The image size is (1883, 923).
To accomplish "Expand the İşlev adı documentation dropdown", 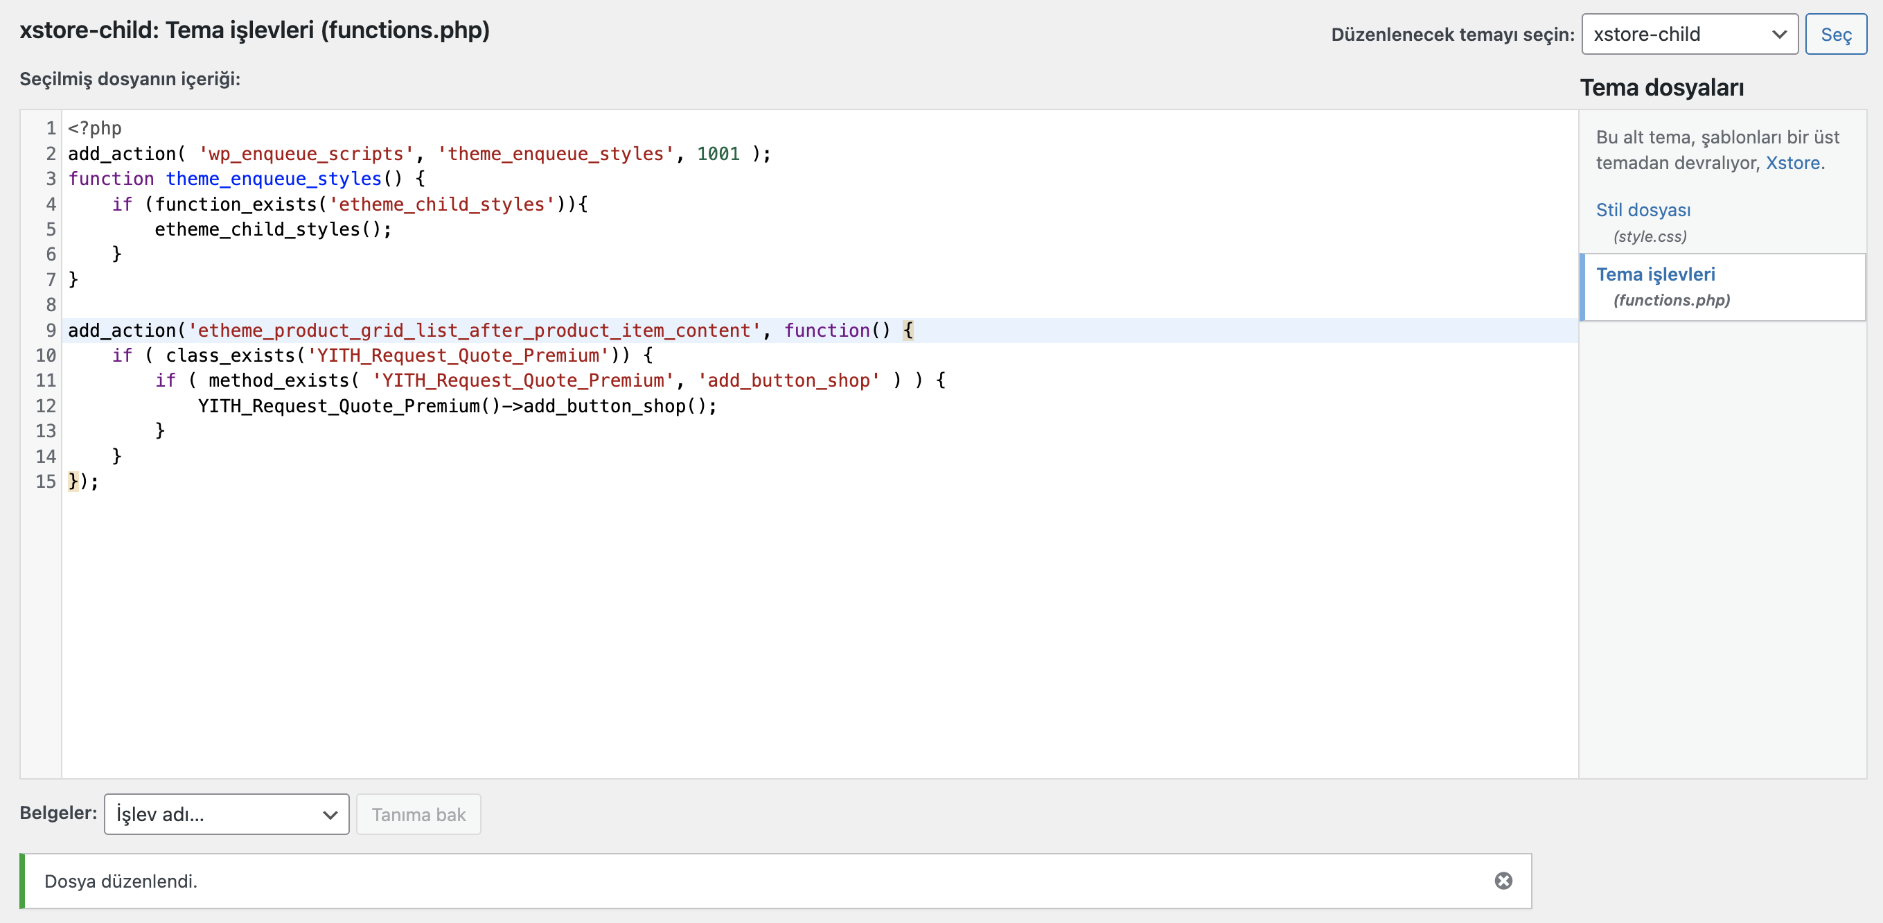I will tap(227, 814).
